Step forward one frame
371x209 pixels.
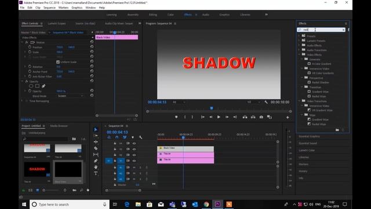click(x=227, y=117)
